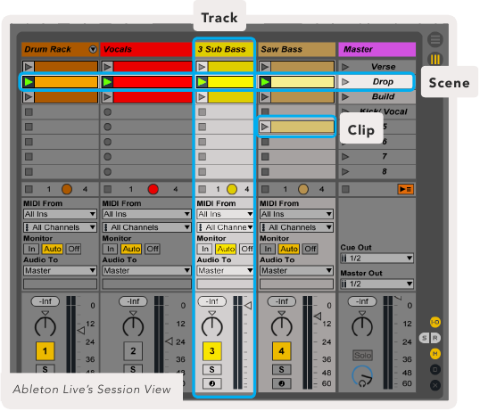Launch the Verse scene from Master
The height and width of the screenshot is (411, 480).
[x=345, y=67]
